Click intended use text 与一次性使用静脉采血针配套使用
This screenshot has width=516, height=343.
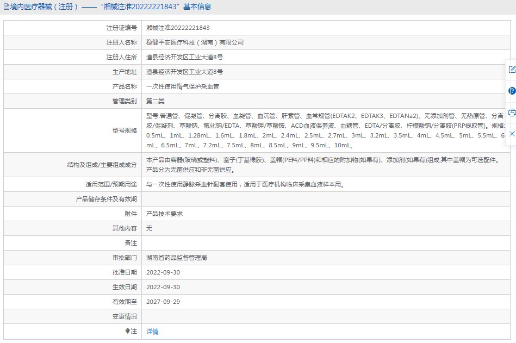coord(192,184)
